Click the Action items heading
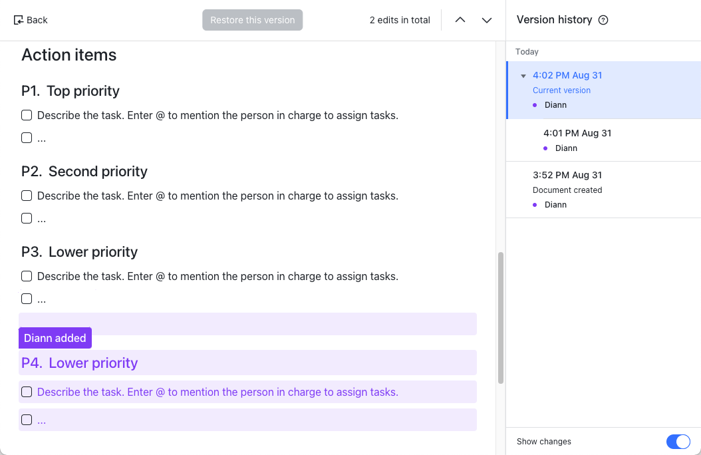This screenshot has width=701, height=455. (x=69, y=55)
